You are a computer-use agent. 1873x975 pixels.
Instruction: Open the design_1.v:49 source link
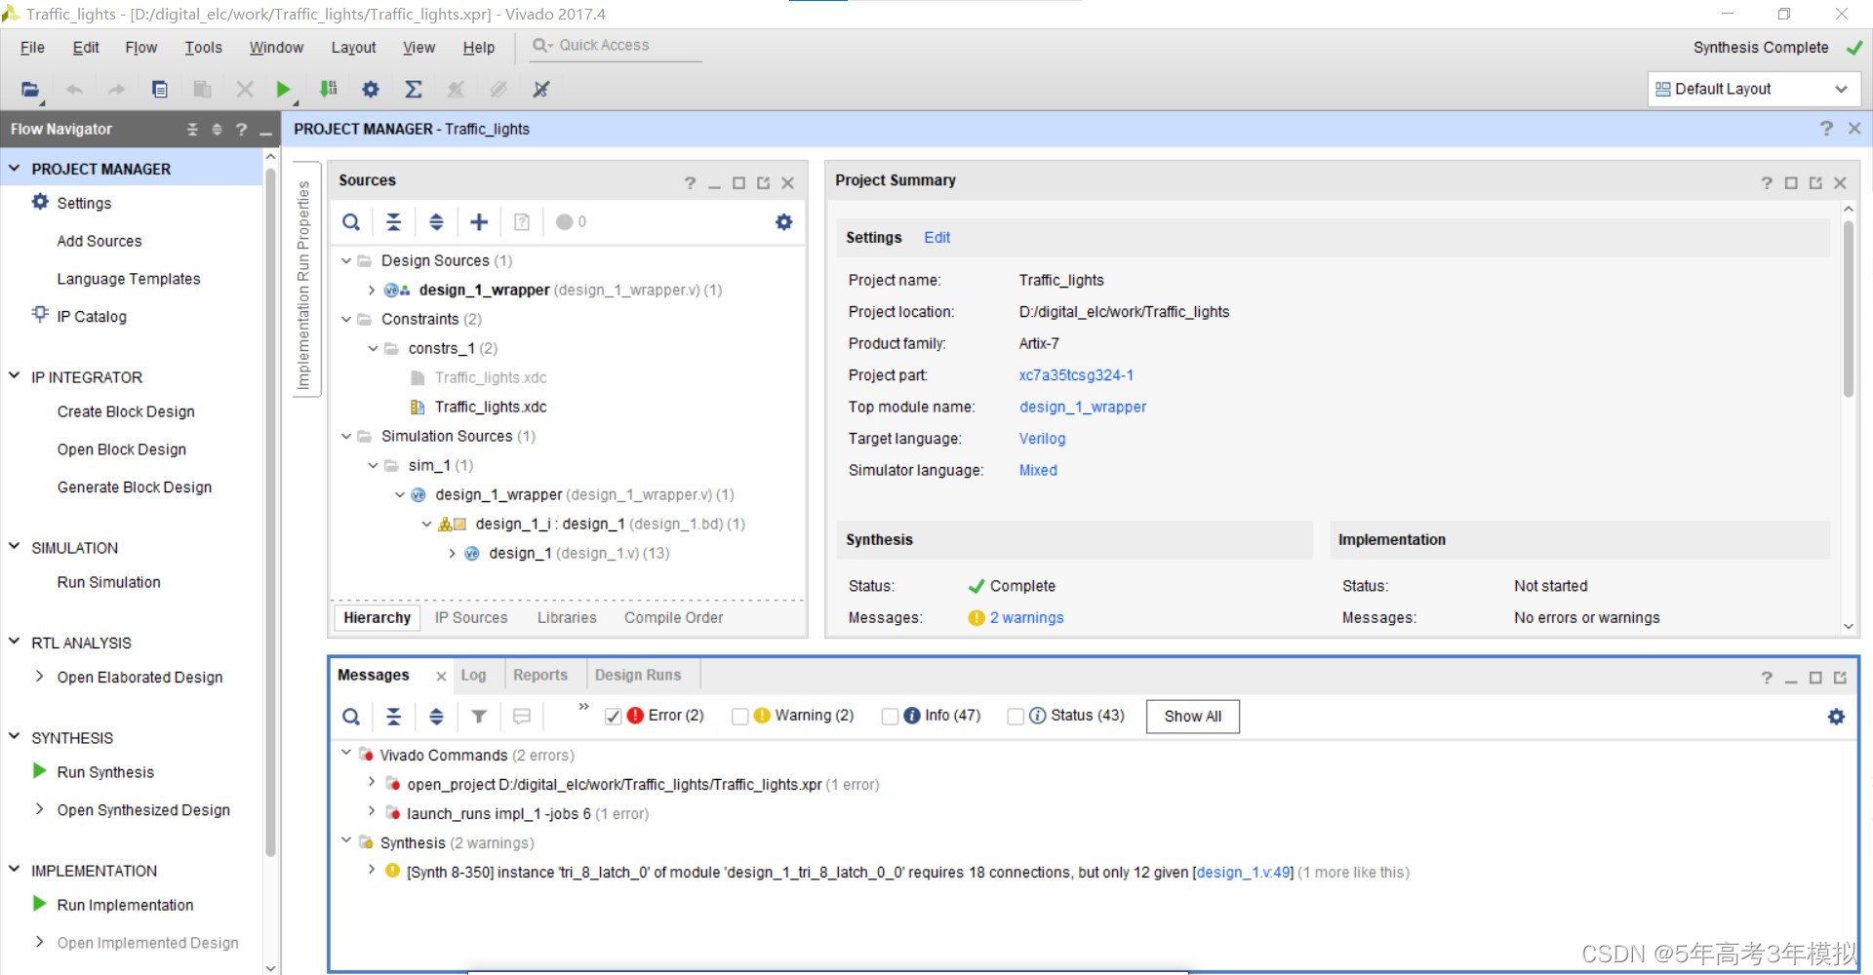pyautogui.click(x=1244, y=872)
